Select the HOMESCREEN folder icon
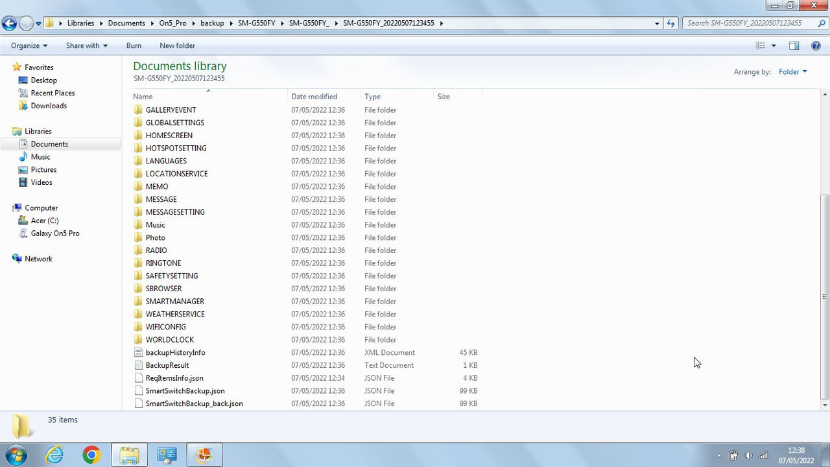This screenshot has width=830, height=467. [138, 136]
